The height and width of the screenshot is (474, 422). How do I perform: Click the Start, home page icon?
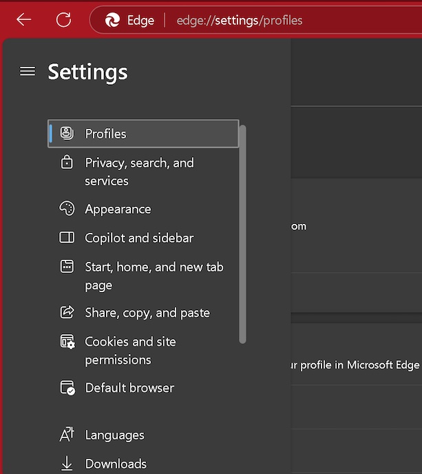(x=67, y=267)
